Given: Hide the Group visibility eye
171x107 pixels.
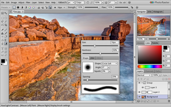Looking at the screenshot, I should coord(139,83).
